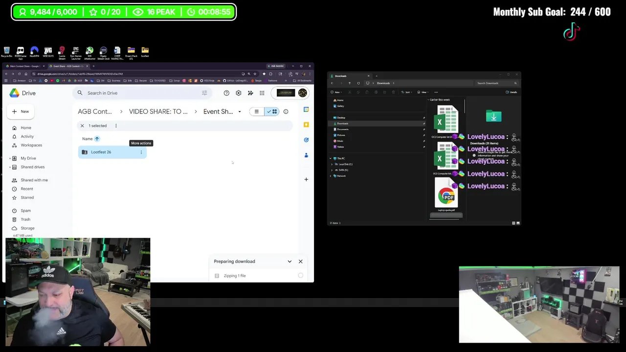Switch to list layout in Drive
Screen dimensions: 626x352
257,111
